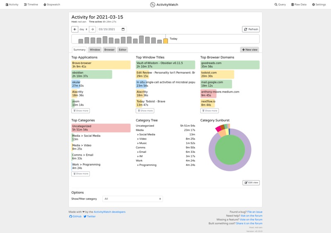Click the green center of sunburst
The height and width of the screenshot is (233, 331).
tap(230, 150)
